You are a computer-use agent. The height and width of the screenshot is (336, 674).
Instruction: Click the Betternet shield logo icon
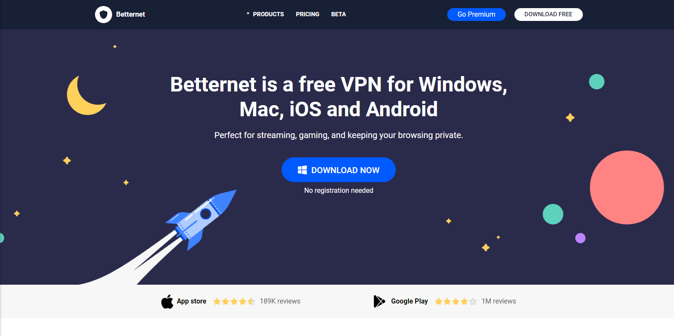103,15
